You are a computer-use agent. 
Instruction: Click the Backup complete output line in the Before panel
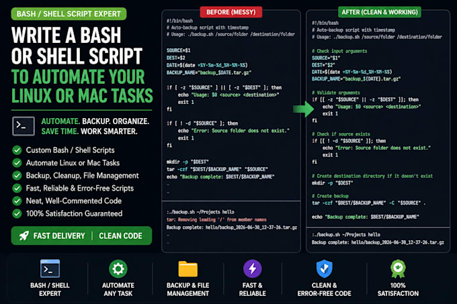(232, 227)
